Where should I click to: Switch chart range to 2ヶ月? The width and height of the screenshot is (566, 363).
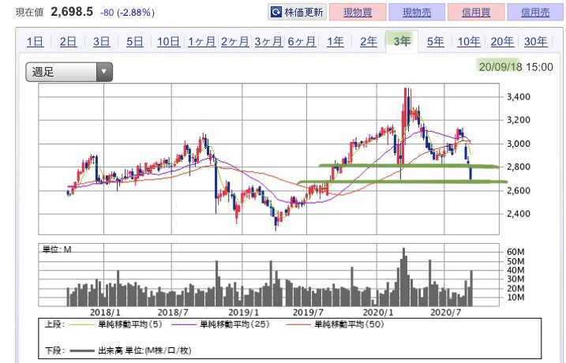[x=235, y=42]
